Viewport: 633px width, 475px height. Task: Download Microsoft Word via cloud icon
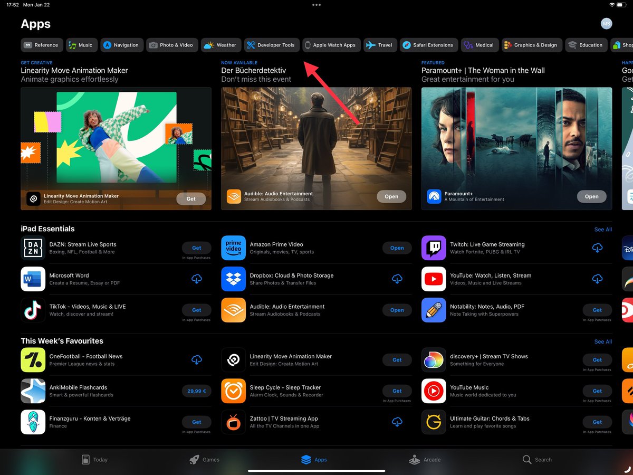click(197, 279)
